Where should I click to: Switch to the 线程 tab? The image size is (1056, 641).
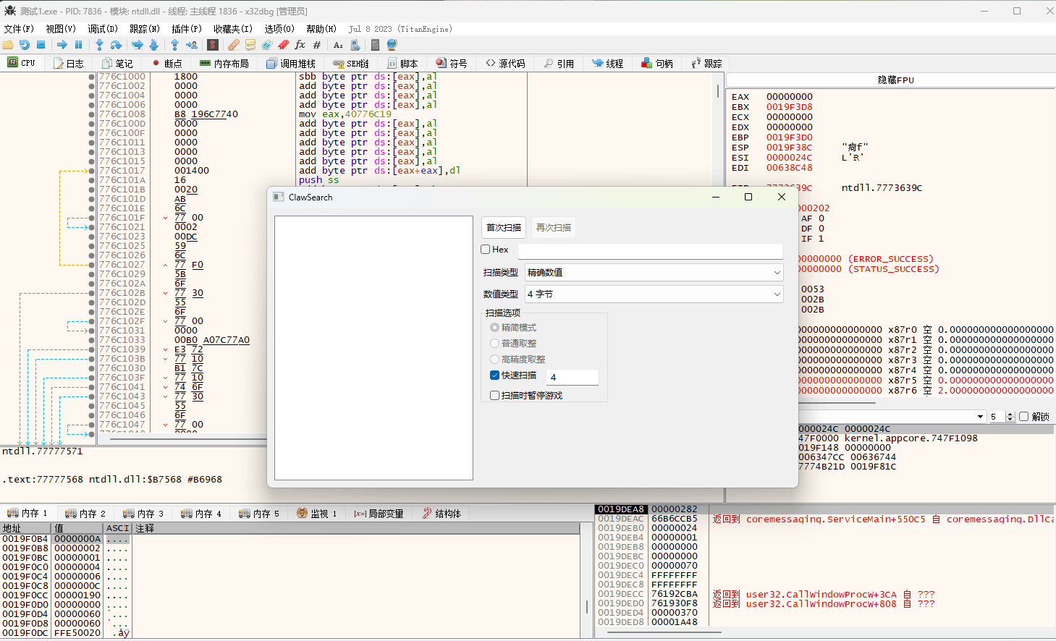(608, 64)
